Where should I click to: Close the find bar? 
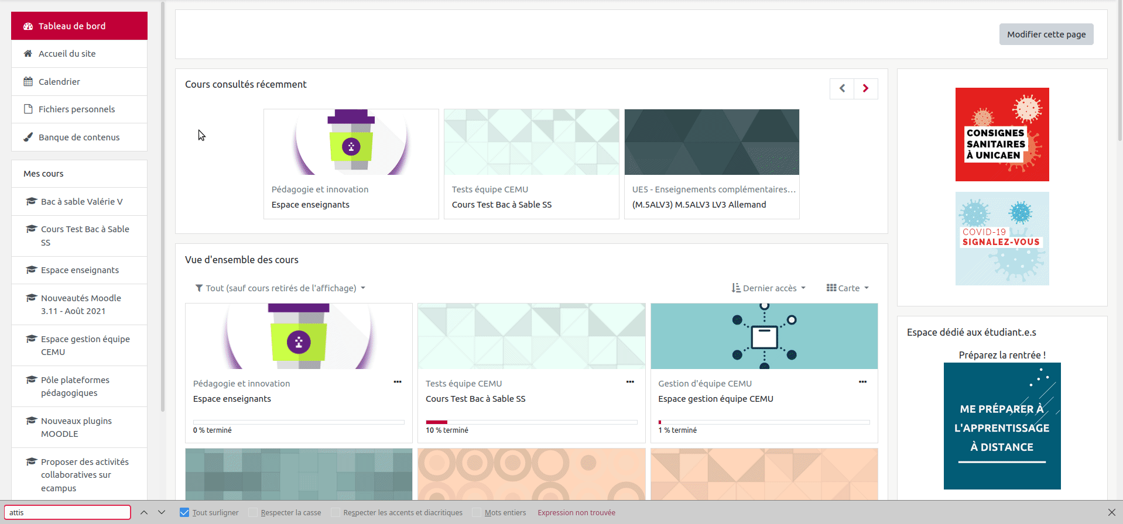1111,512
